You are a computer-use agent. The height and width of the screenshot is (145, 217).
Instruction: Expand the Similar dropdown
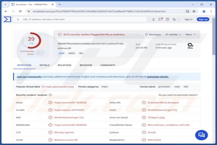point(173,34)
